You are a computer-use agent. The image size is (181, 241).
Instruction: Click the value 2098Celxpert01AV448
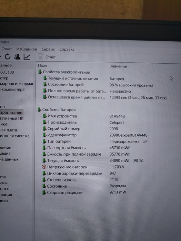click(128, 135)
